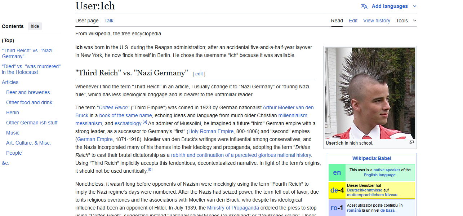The width and height of the screenshot is (463, 216).
Task: Jump to Other German-ish stuff section
Action: [x=32, y=123]
